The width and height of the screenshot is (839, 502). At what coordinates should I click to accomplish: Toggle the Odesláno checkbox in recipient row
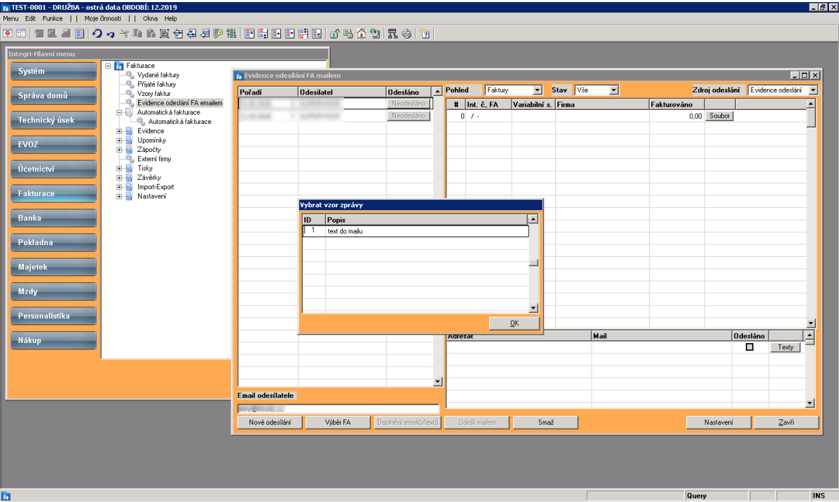pos(750,347)
